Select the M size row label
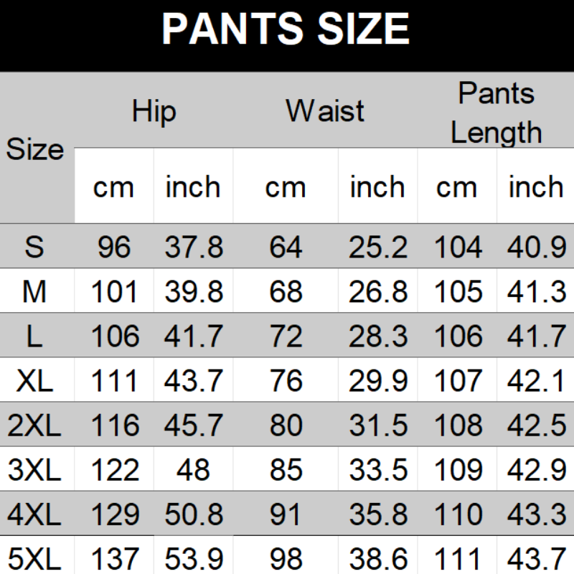Image resolution: width=574 pixels, height=574 pixels. 34,292
